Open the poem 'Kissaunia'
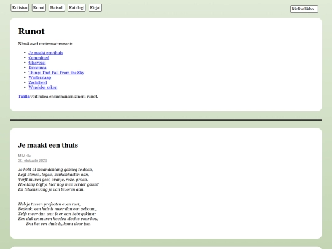The image size is (332, 249). tap(38, 68)
